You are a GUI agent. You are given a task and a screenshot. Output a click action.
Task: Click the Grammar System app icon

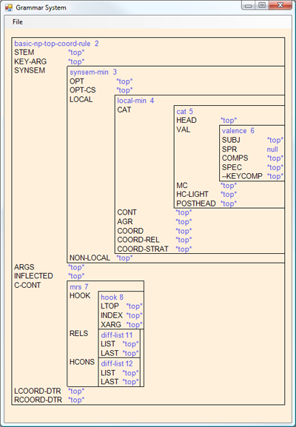click(x=8, y=7)
